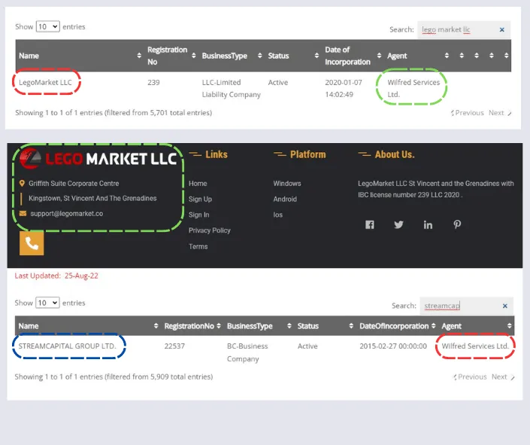Select the Ios platform link
The image size is (530, 445).
(278, 215)
